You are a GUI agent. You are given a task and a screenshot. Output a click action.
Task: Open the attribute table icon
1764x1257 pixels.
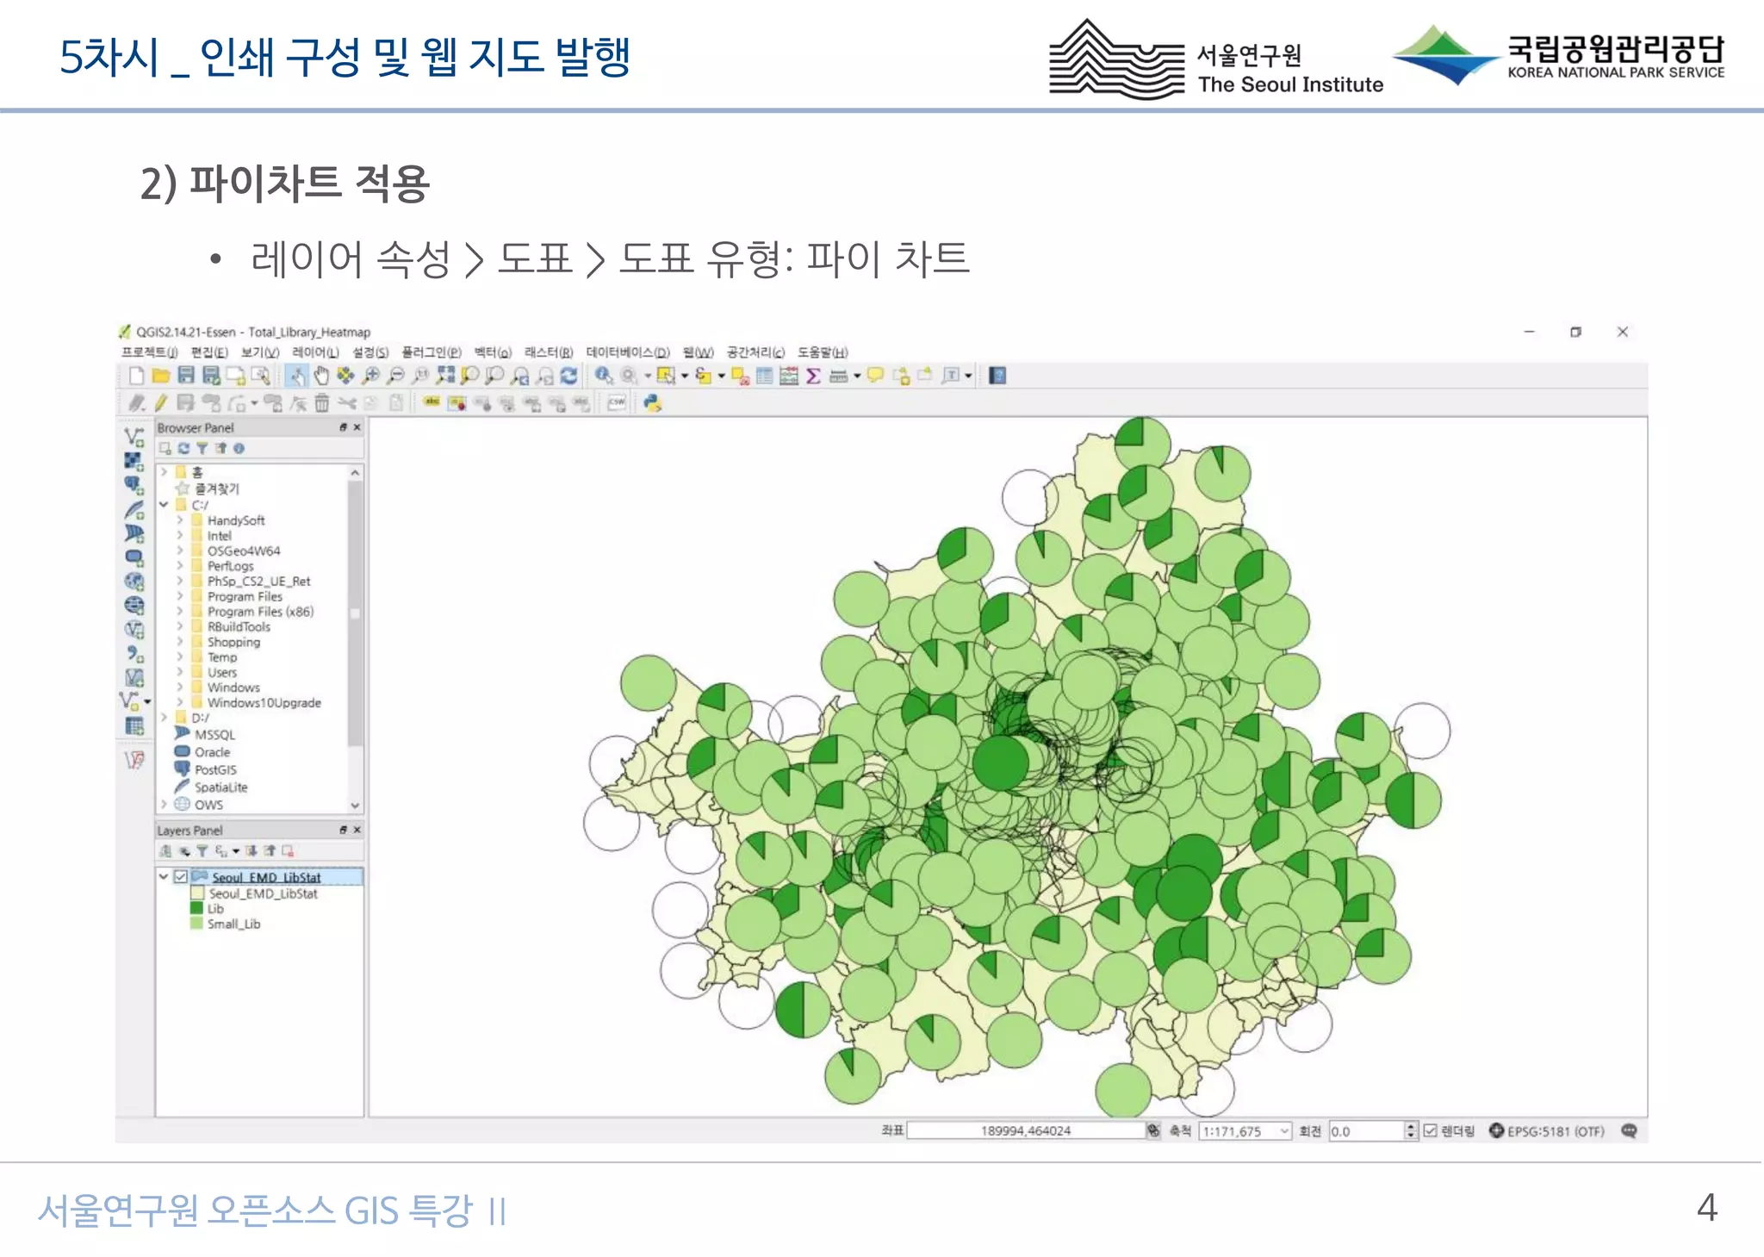coord(764,376)
